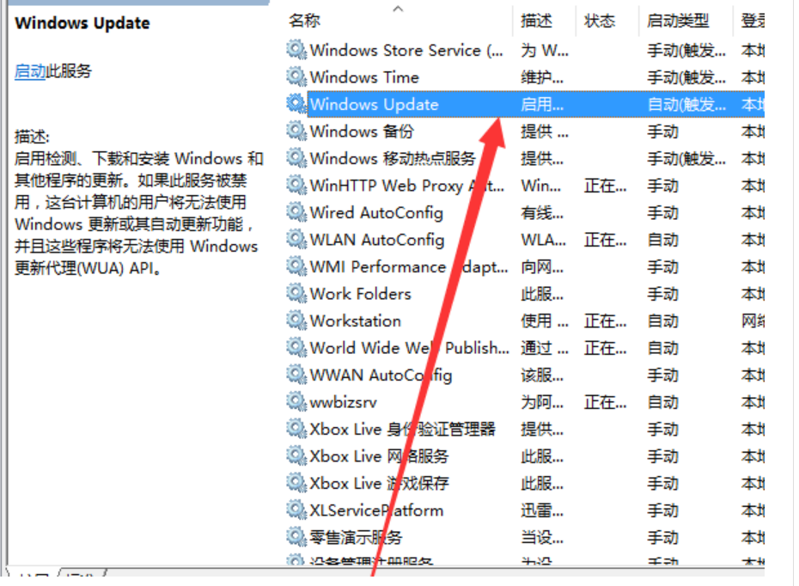Click the gear icon beside Workstation

pos(296,320)
